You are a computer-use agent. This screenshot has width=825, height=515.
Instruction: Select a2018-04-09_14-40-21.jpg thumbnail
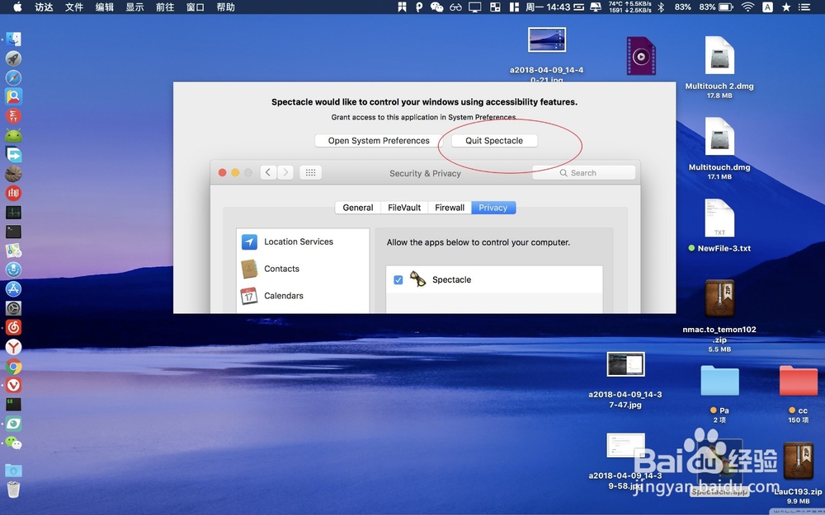click(547, 40)
